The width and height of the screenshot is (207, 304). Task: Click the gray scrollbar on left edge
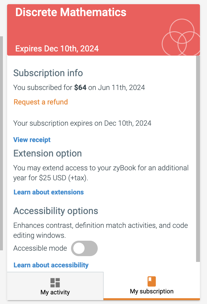point(1,143)
